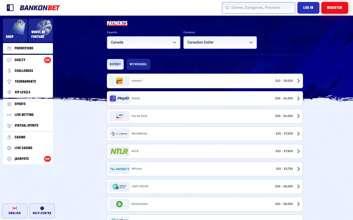The image size is (353, 220).
Task: Expand the BitCoinCash row chevron
Action: (x=298, y=204)
